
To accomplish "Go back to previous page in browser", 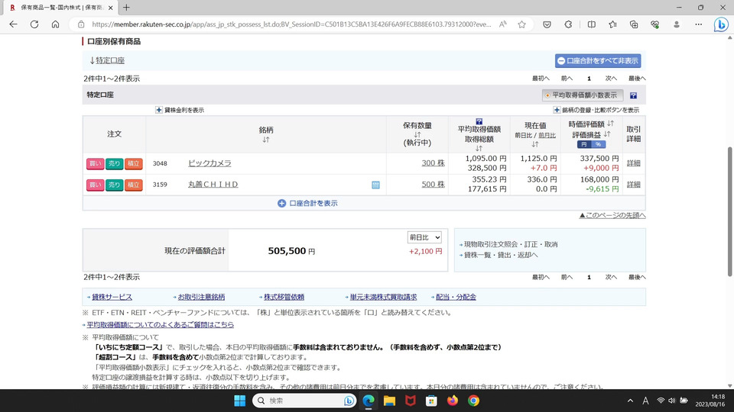I will coord(13,24).
